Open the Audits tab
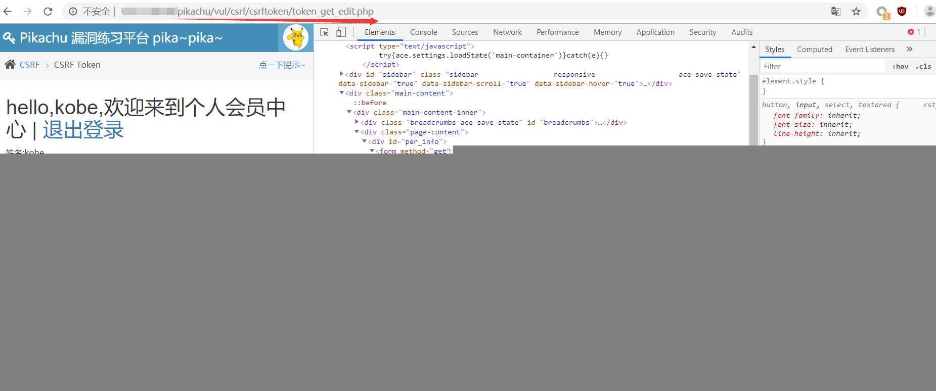This screenshot has width=936, height=391. click(742, 32)
